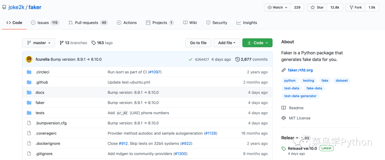385x160 pixels.
Task: Switch to the Issues tab
Action: tap(45, 23)
